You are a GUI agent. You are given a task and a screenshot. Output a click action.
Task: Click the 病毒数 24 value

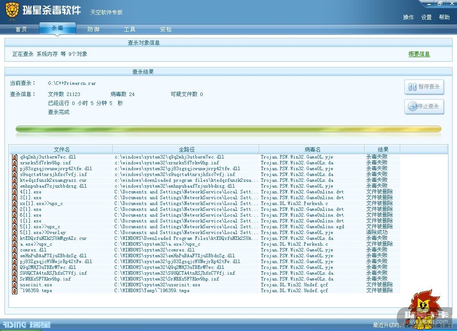[122, 94]
